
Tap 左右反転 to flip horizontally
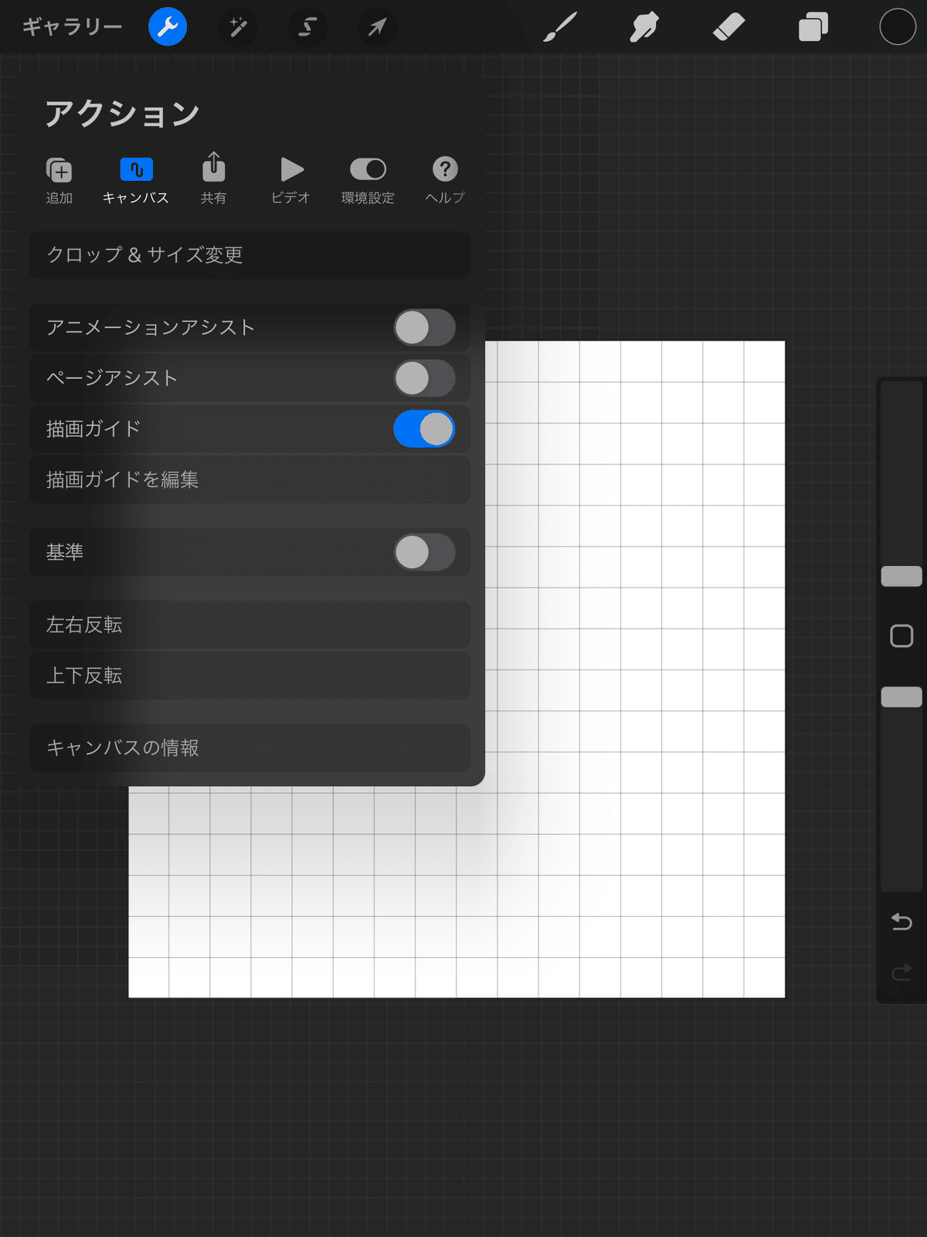point(250,625)
